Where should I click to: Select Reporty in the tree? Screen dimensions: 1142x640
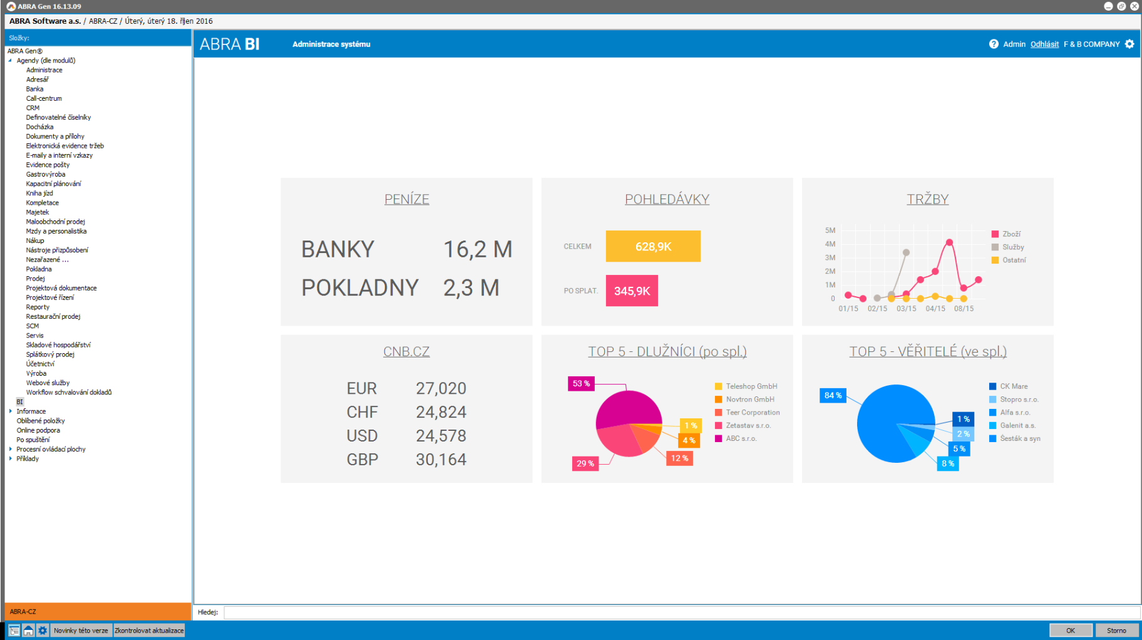pos(38,307)
